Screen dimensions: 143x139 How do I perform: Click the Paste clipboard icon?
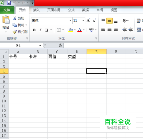pyautogui.click(x=6, y=19)
